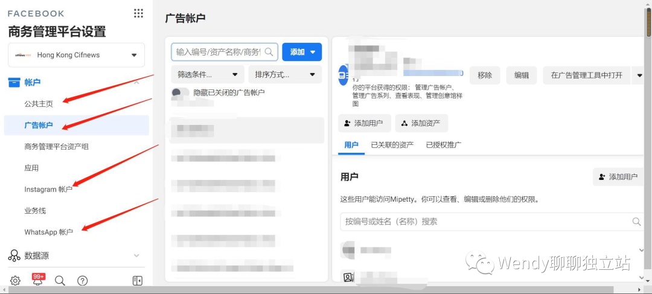Click the sidebar search magnifier icon
Screen dimensions: 652x294
(x=60, y=281)
